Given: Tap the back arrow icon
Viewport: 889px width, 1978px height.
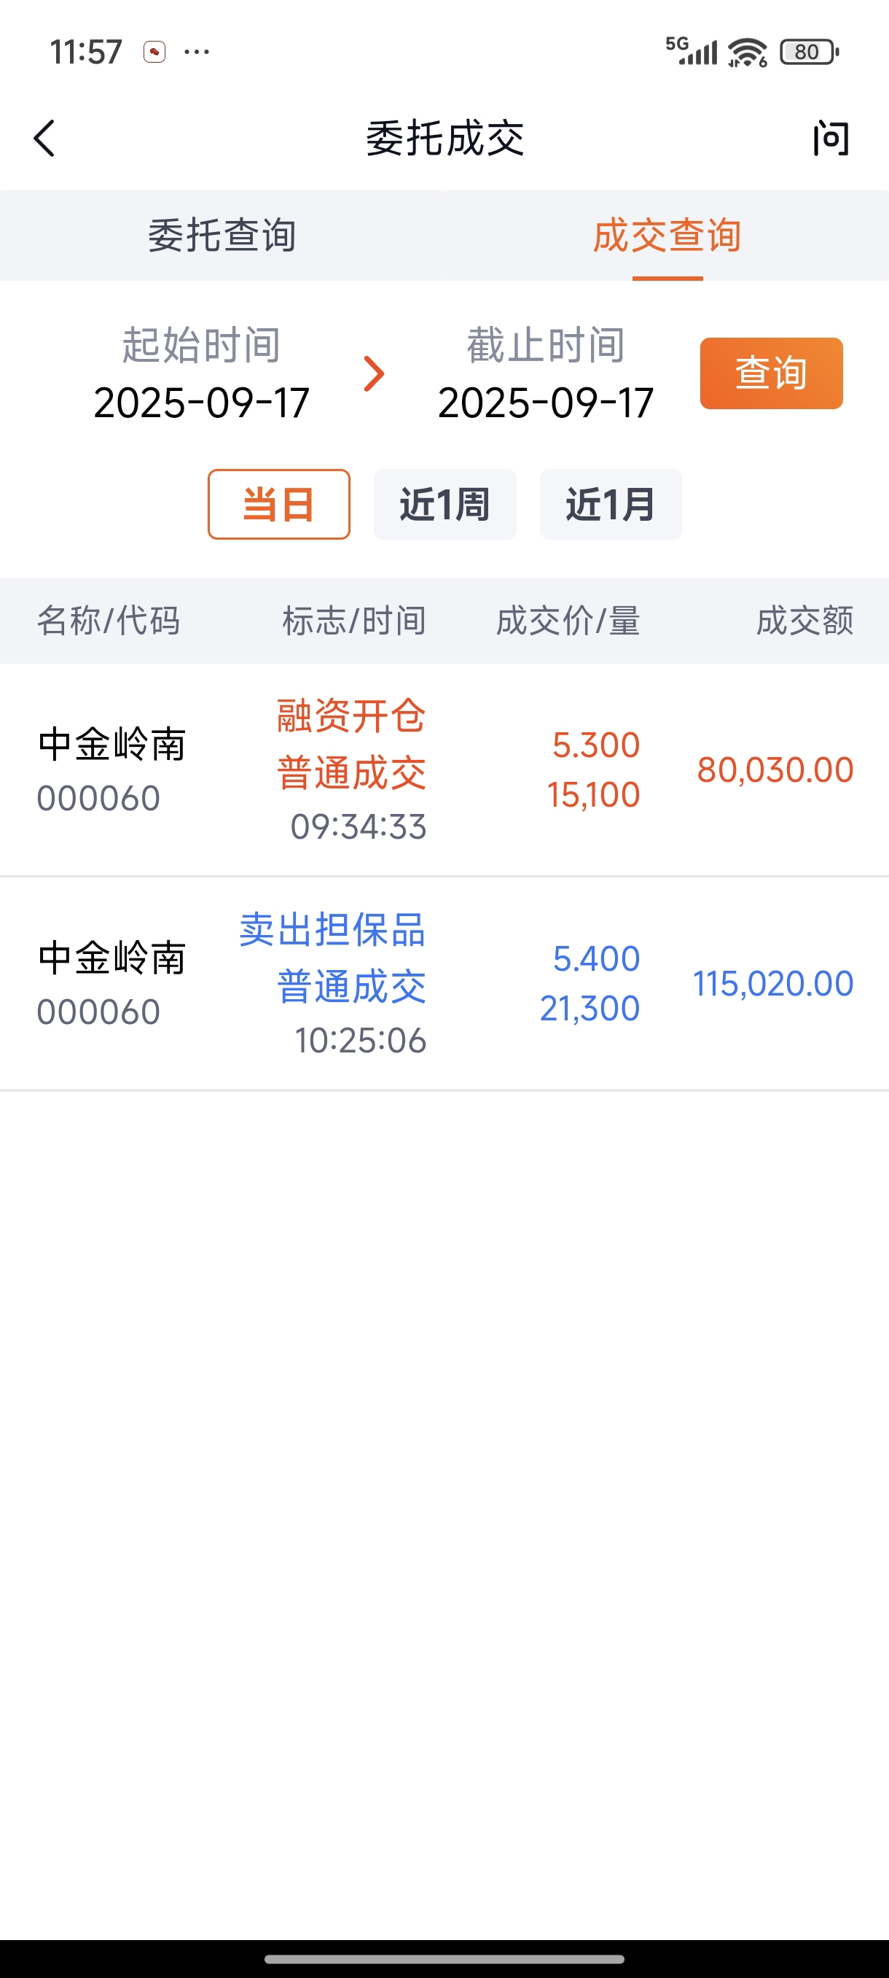Looking at the screenshot, I should click(44, 139).
